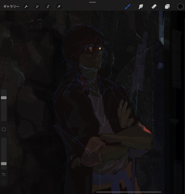
Task: Select the Smudge finger tool
Action: [x=141, y=7]
